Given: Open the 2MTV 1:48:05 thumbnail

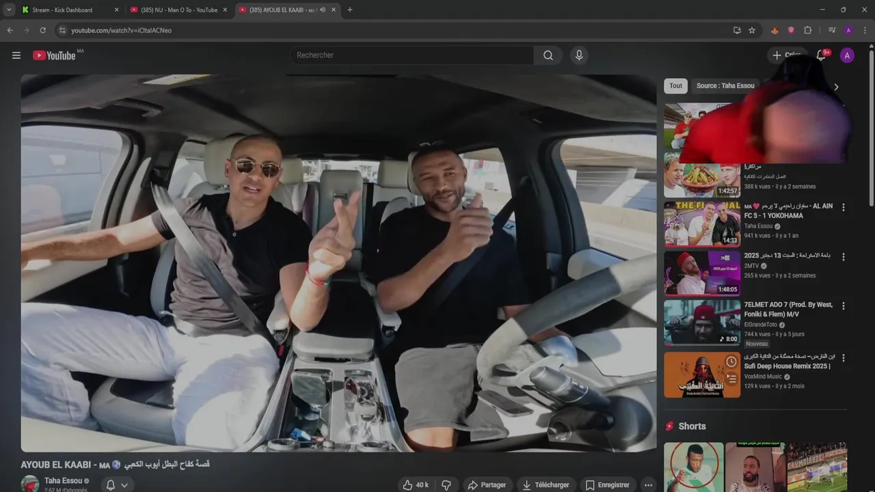Looking at the screenshot, I should [702, 273].
